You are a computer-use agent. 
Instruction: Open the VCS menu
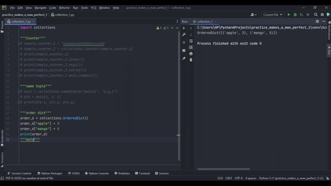pos(94,8)
